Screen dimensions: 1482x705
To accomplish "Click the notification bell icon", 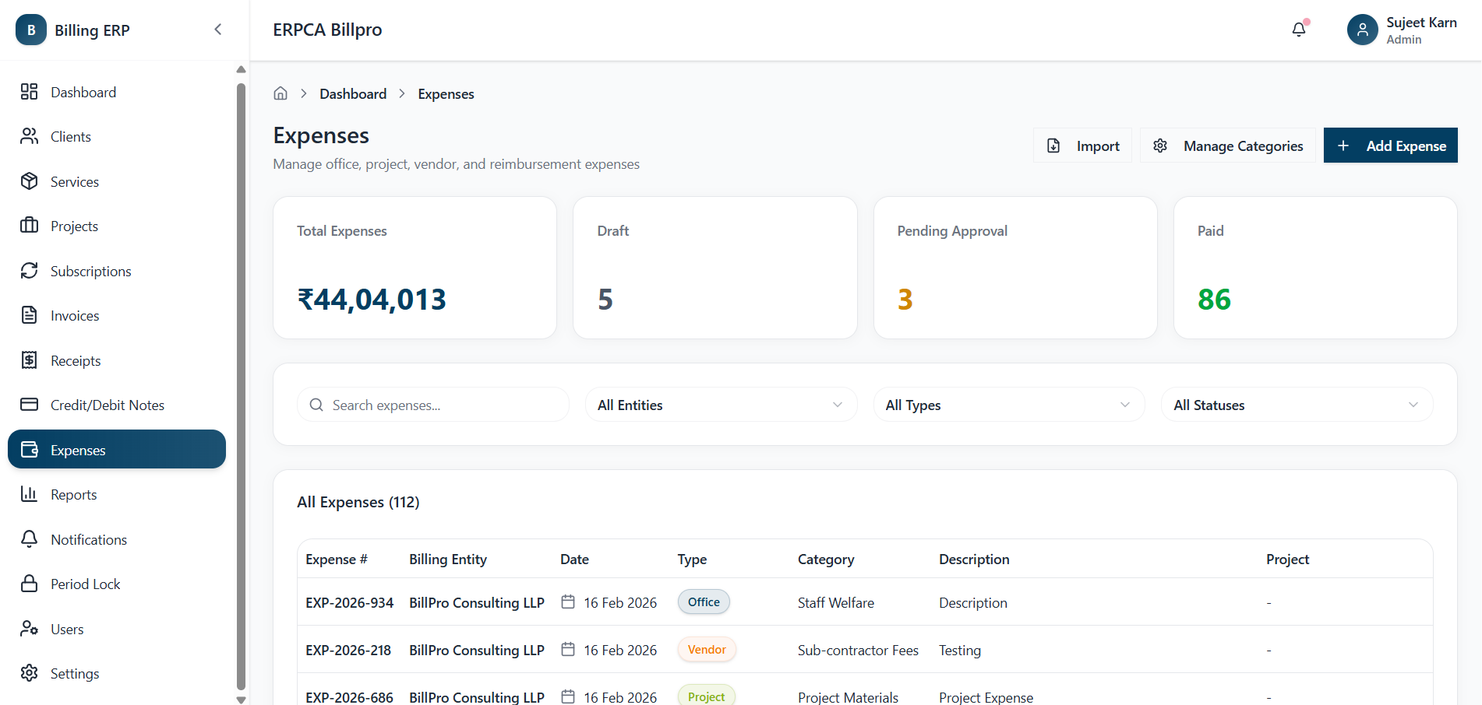I will tap(1298, 30).
